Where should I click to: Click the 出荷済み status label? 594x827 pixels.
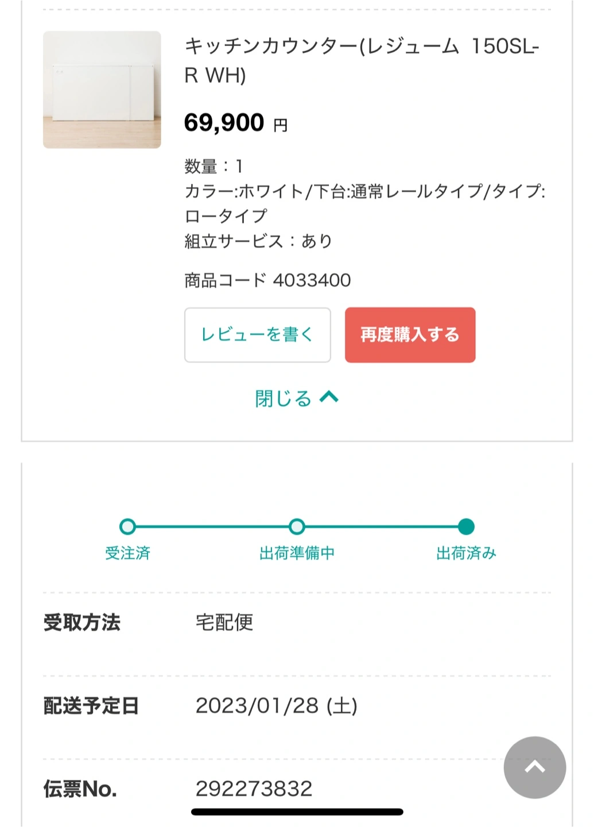point(466,553)
